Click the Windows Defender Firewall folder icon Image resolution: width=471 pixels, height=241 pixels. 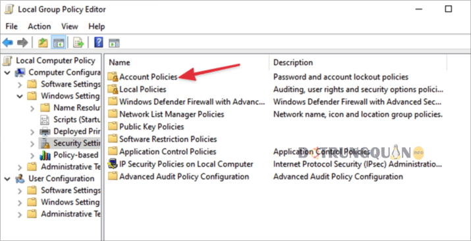click(113, 102)
